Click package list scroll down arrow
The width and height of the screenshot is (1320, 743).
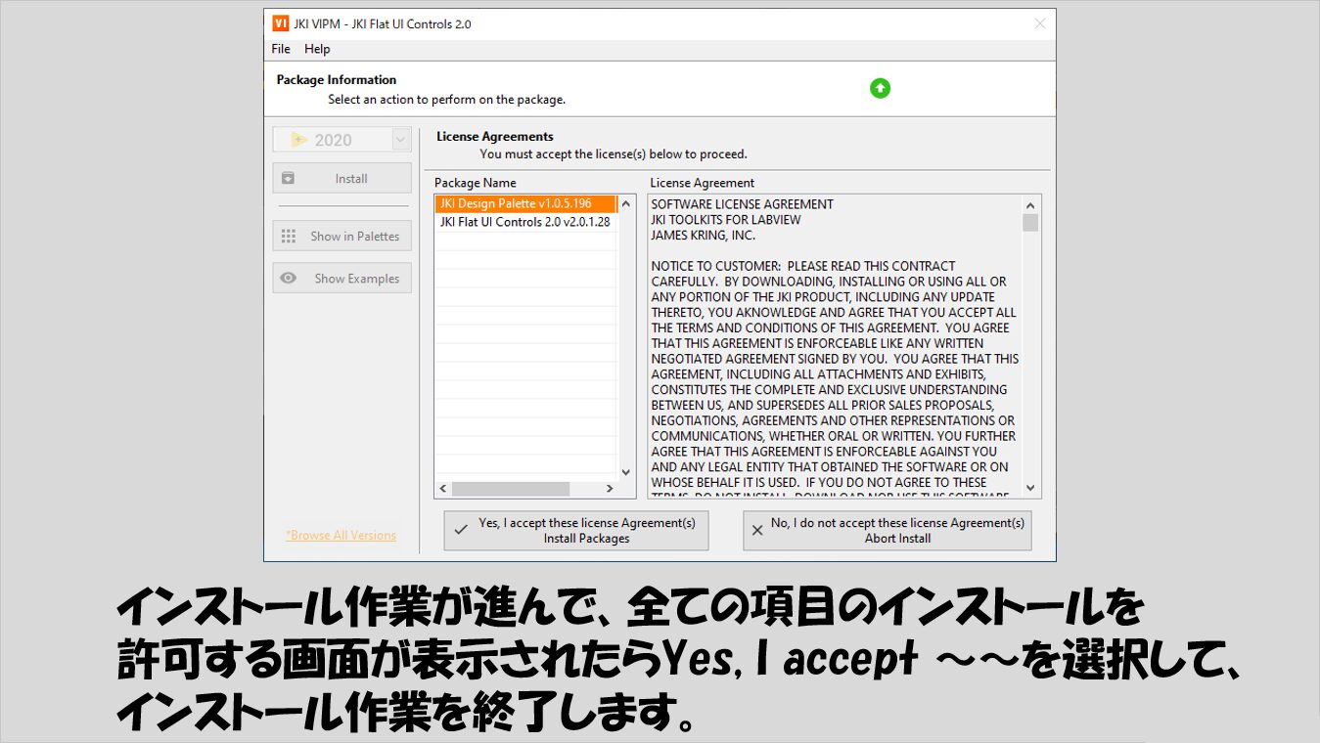click(x=627, y=472)
